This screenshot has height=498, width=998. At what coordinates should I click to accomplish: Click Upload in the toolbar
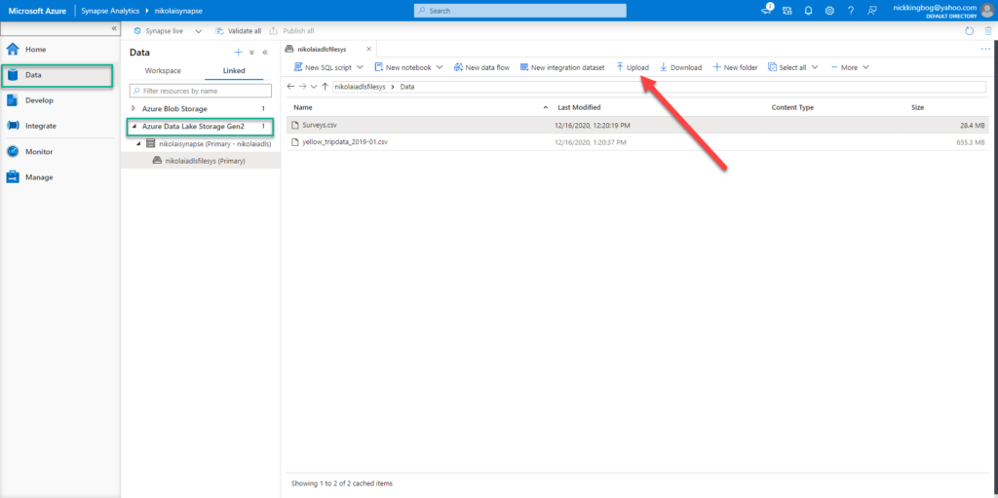tap(633, 67)
